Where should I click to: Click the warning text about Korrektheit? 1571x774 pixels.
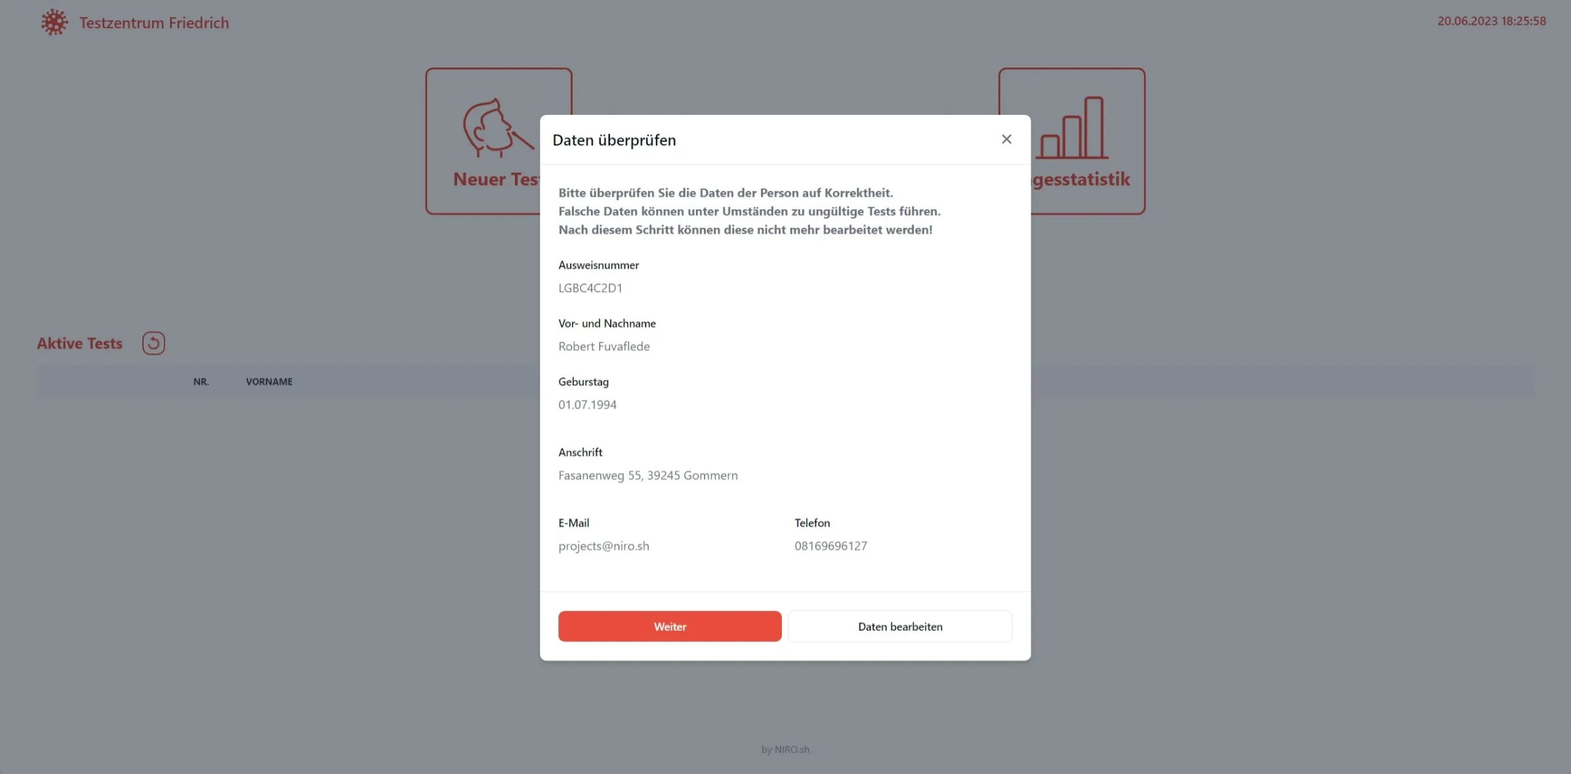pos(749,211)
